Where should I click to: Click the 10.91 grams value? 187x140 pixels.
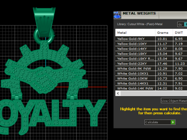coord(162,73)
